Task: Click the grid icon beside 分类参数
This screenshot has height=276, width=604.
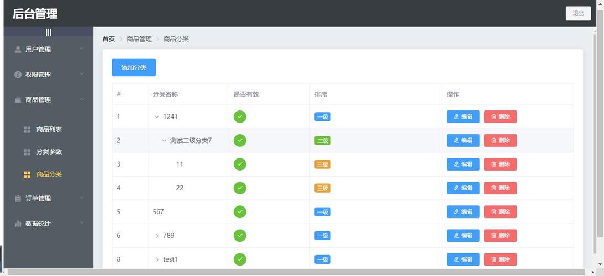Action: point(27,152)
